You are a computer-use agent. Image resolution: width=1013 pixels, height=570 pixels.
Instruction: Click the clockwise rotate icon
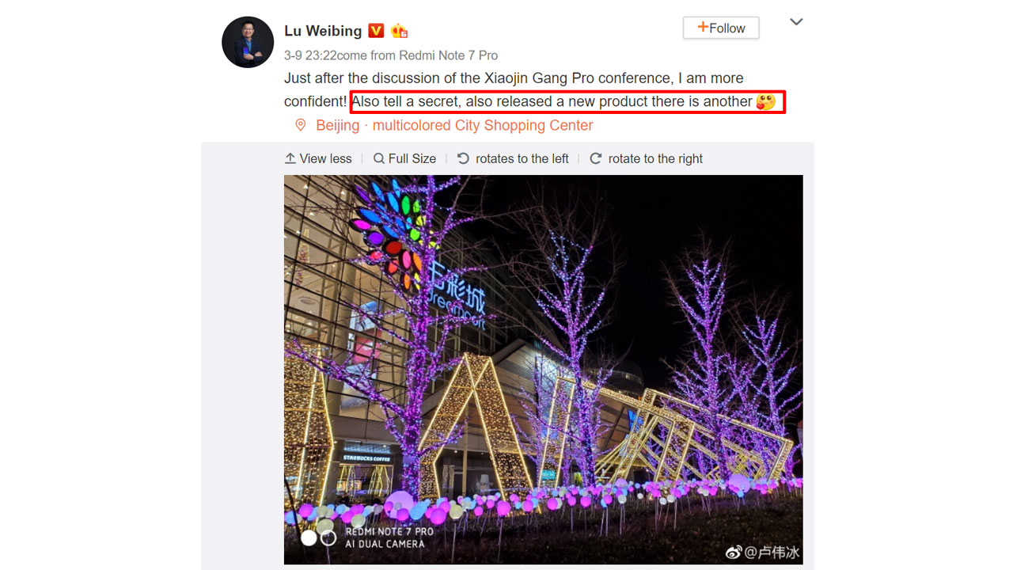point(596,158)
